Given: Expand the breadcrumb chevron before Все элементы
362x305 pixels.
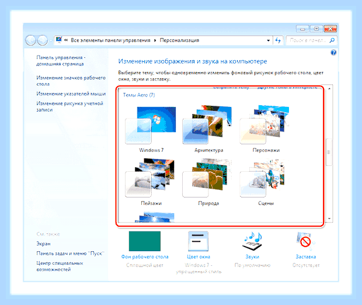Looking at the screenshot, I should (66, 40).
